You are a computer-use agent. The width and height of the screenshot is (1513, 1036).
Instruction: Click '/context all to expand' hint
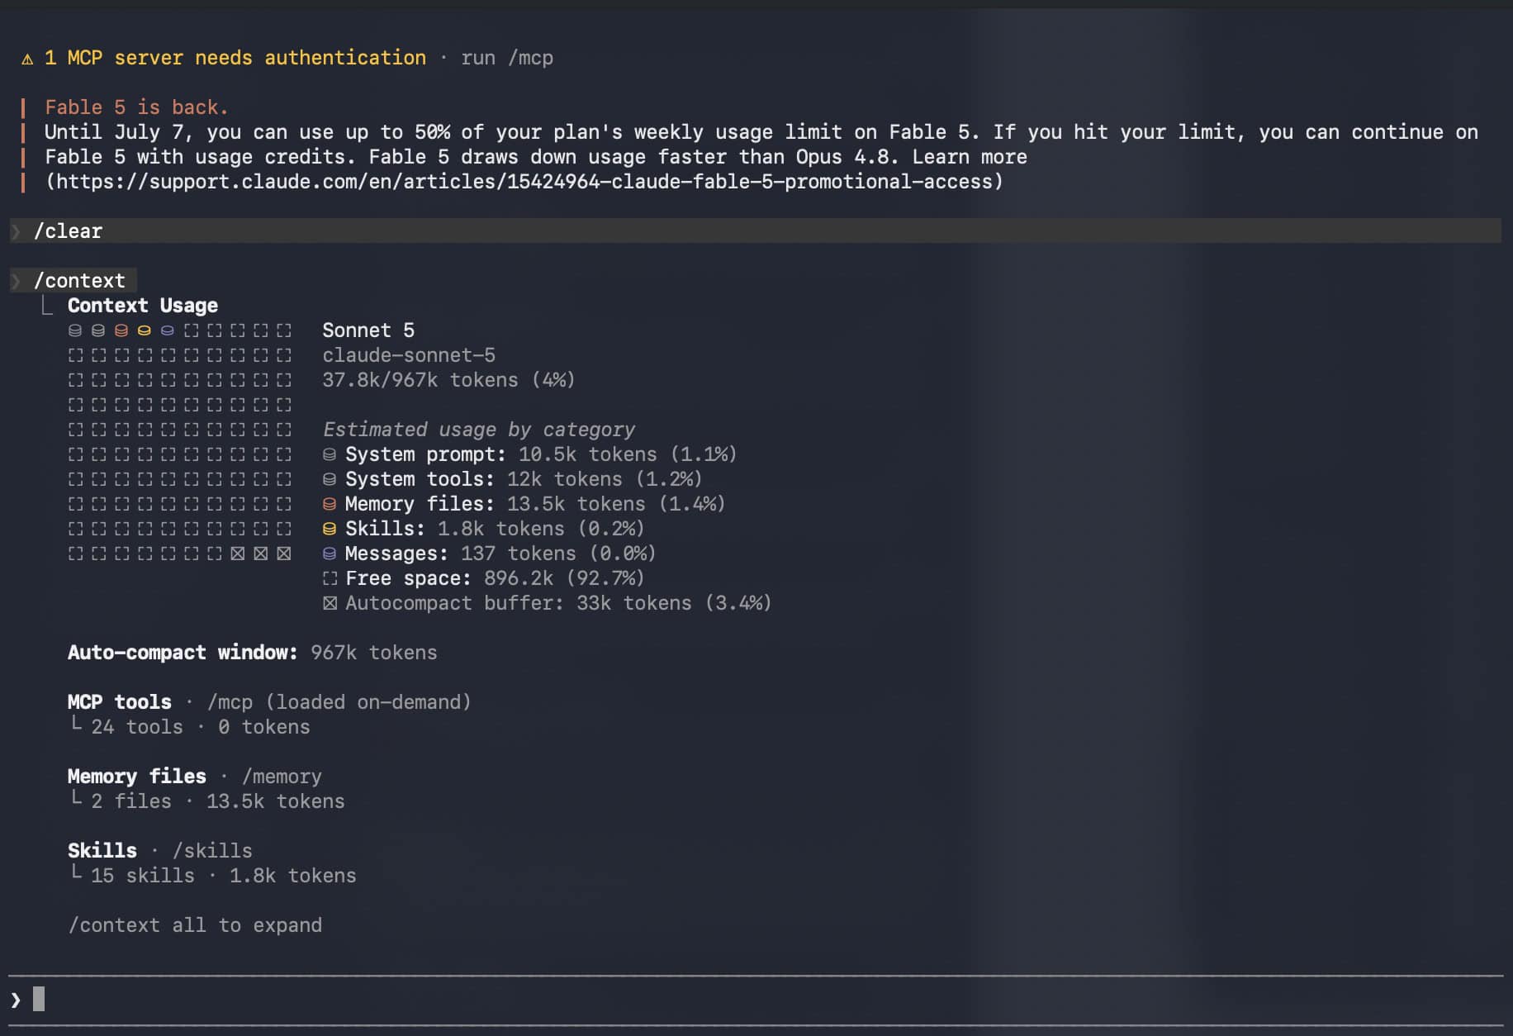195,925
